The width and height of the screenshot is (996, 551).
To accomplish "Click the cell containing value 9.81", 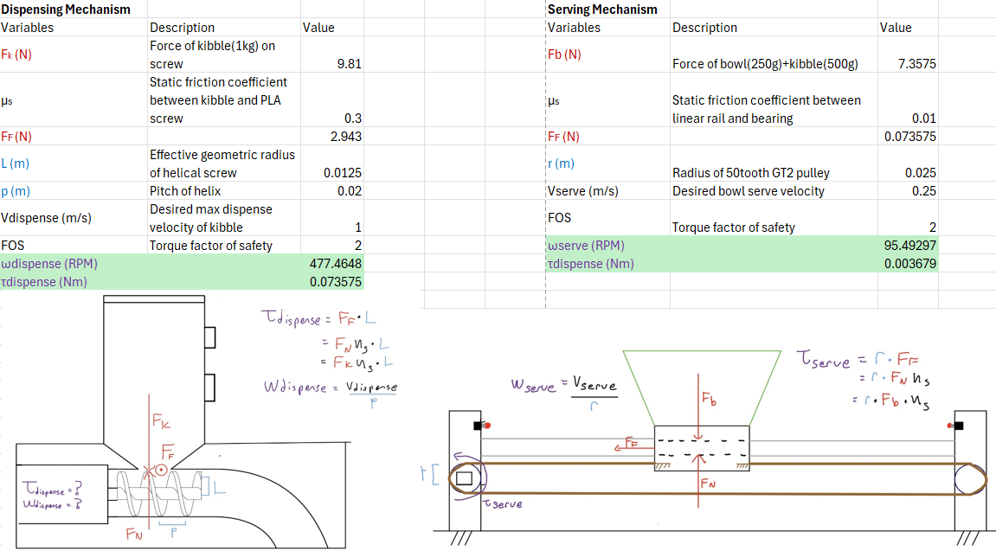I will tap(332, 64).
